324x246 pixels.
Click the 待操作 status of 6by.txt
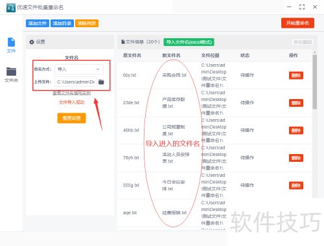click(x=248, y=75)
